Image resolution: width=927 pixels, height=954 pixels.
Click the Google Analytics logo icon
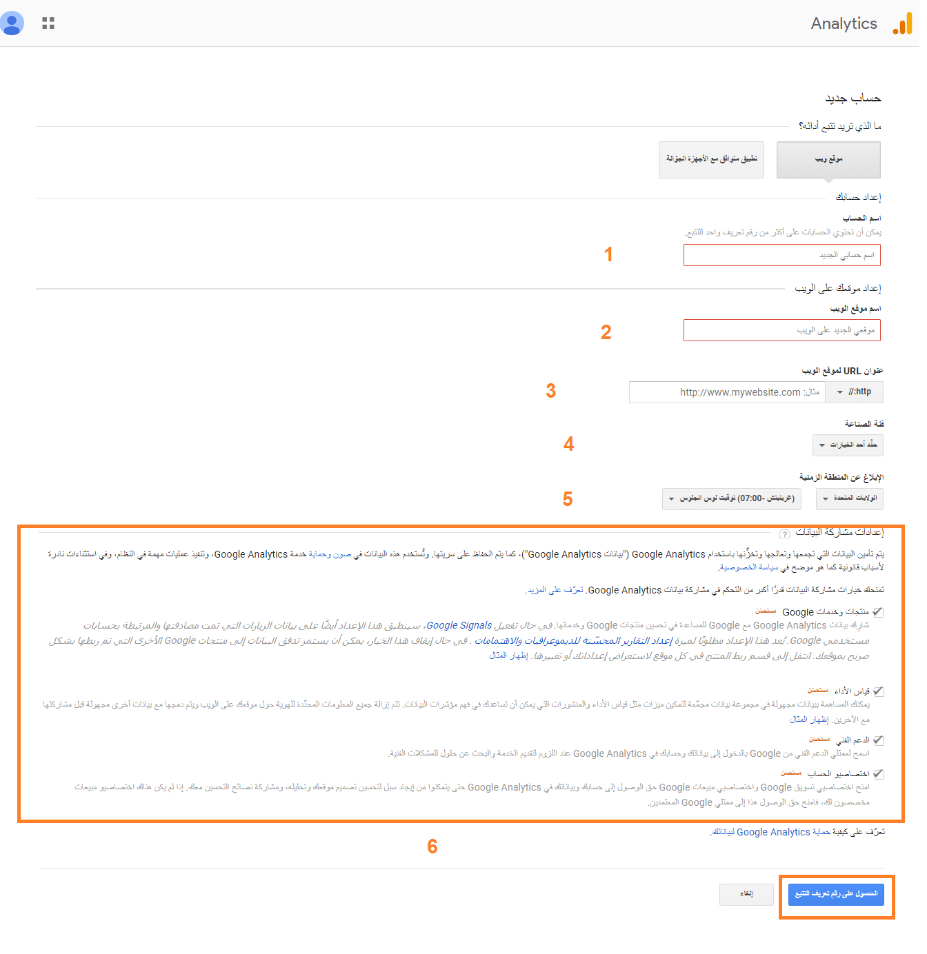[902, 23]
